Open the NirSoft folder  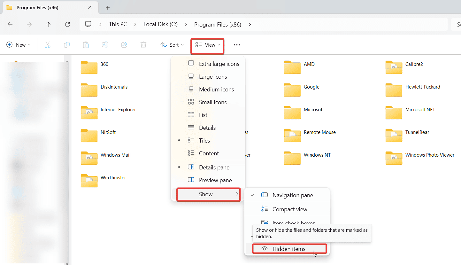(x=98, y=135)
